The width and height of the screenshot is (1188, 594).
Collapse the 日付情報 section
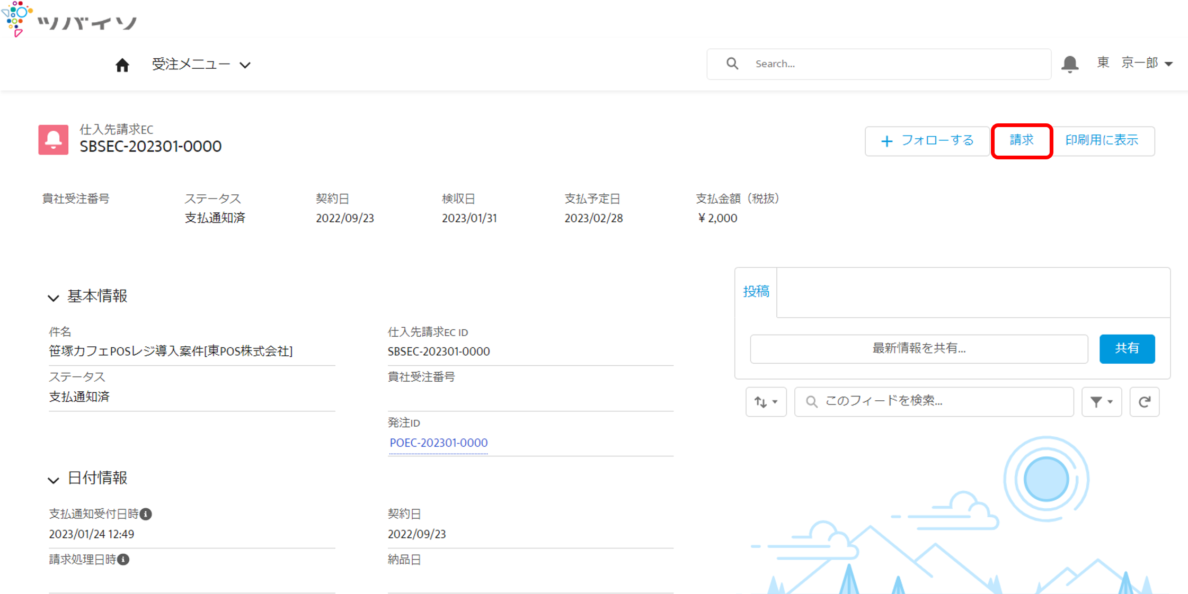point(53,480)
